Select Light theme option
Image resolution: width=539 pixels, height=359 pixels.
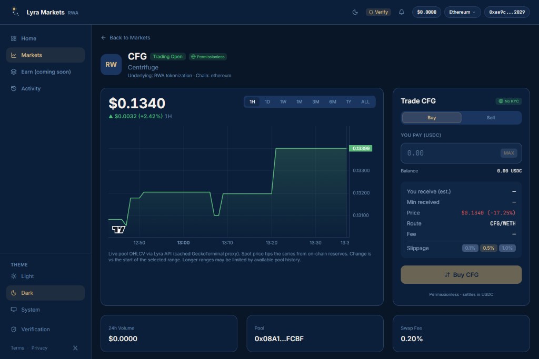(45, 276)
